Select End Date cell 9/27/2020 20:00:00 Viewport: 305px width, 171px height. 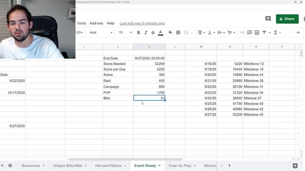pos(149,58)
